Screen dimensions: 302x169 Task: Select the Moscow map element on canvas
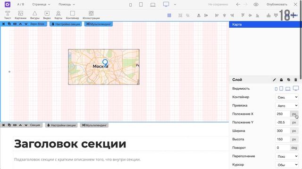[104, 67]
